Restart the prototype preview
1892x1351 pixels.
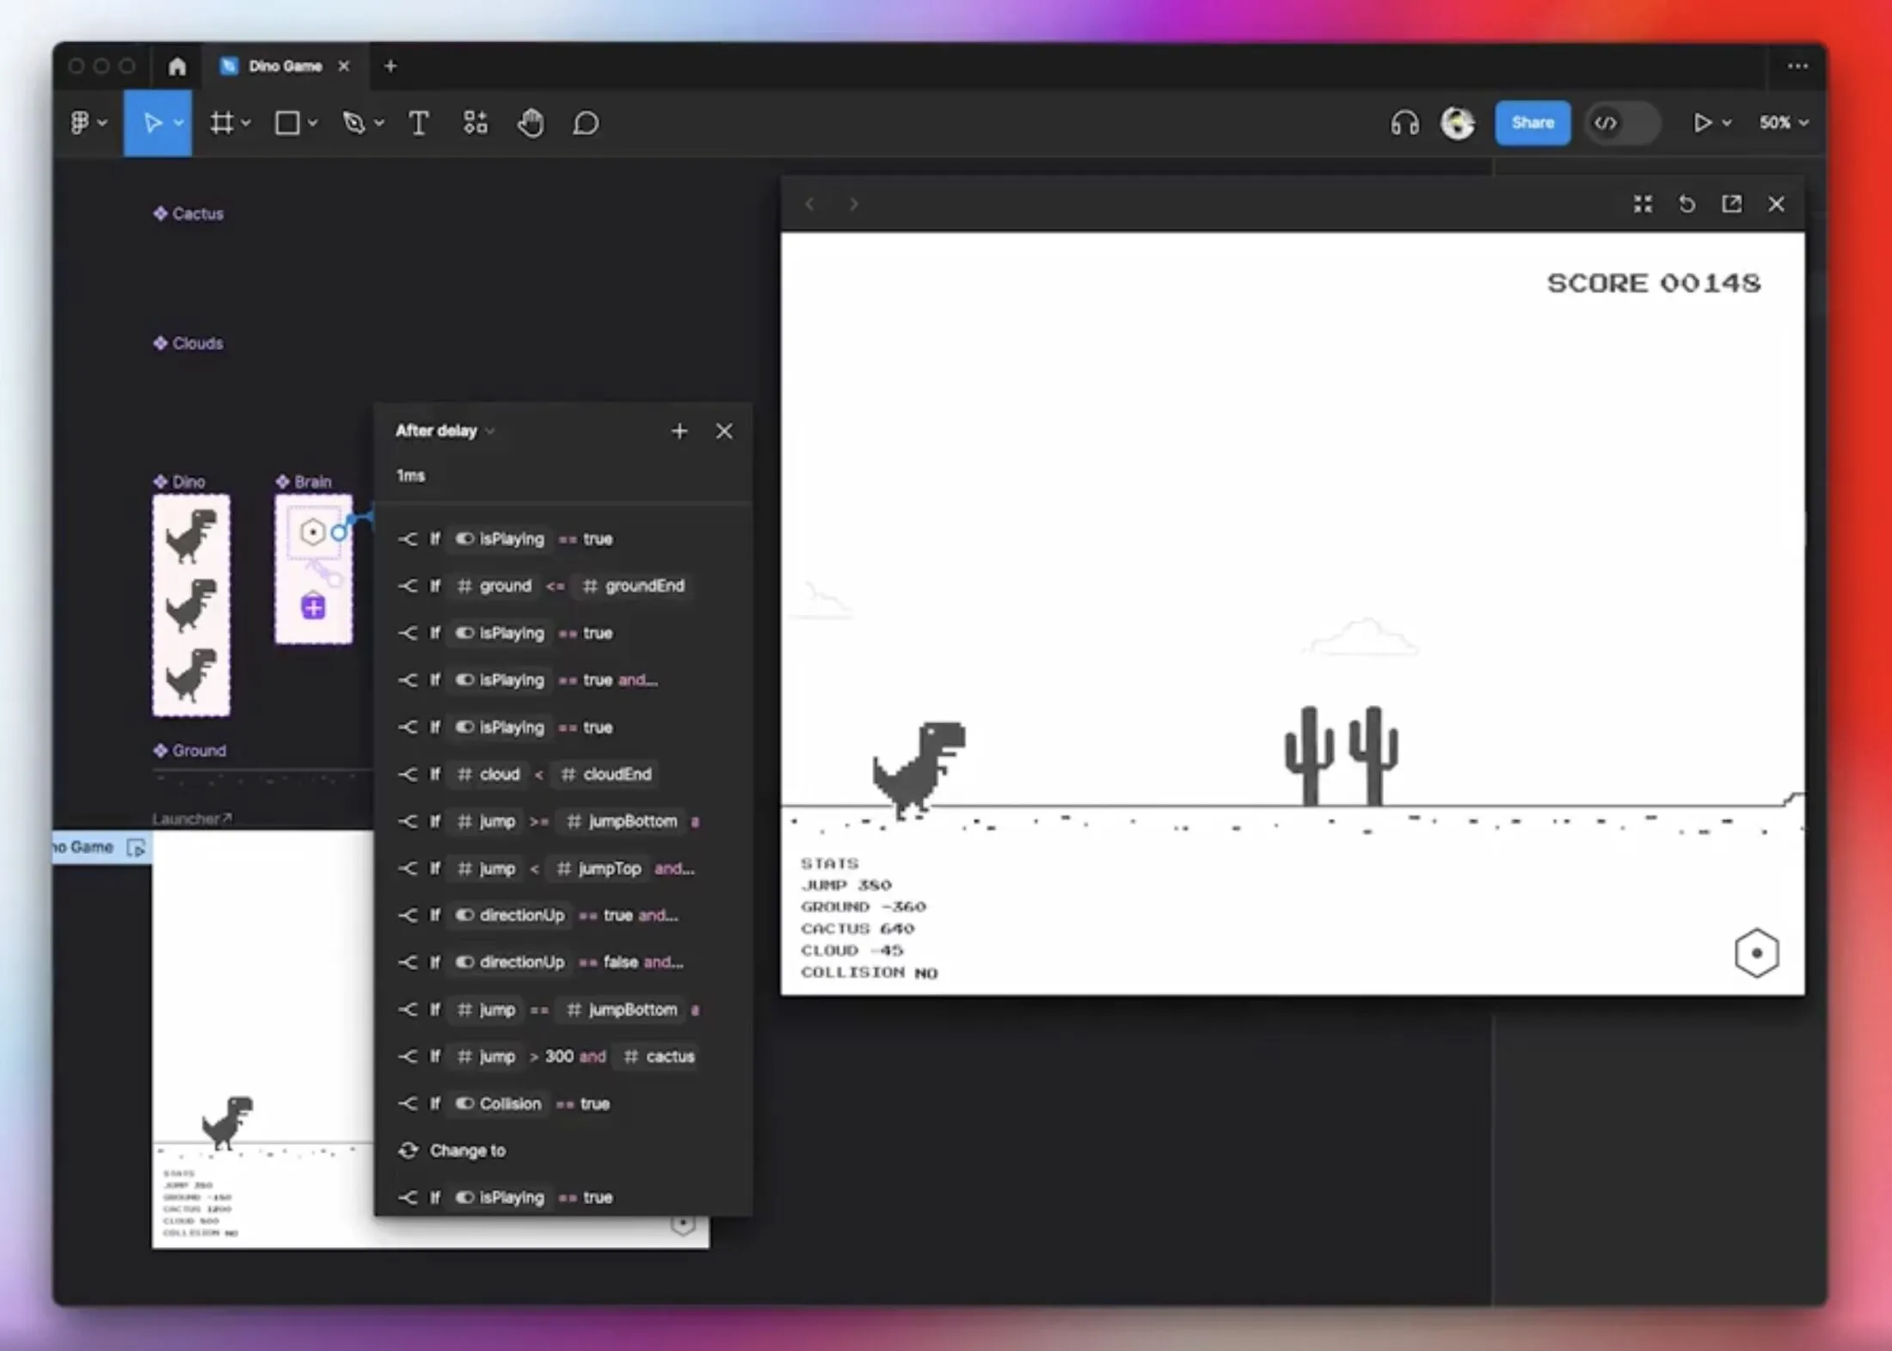pos(1686,204)
